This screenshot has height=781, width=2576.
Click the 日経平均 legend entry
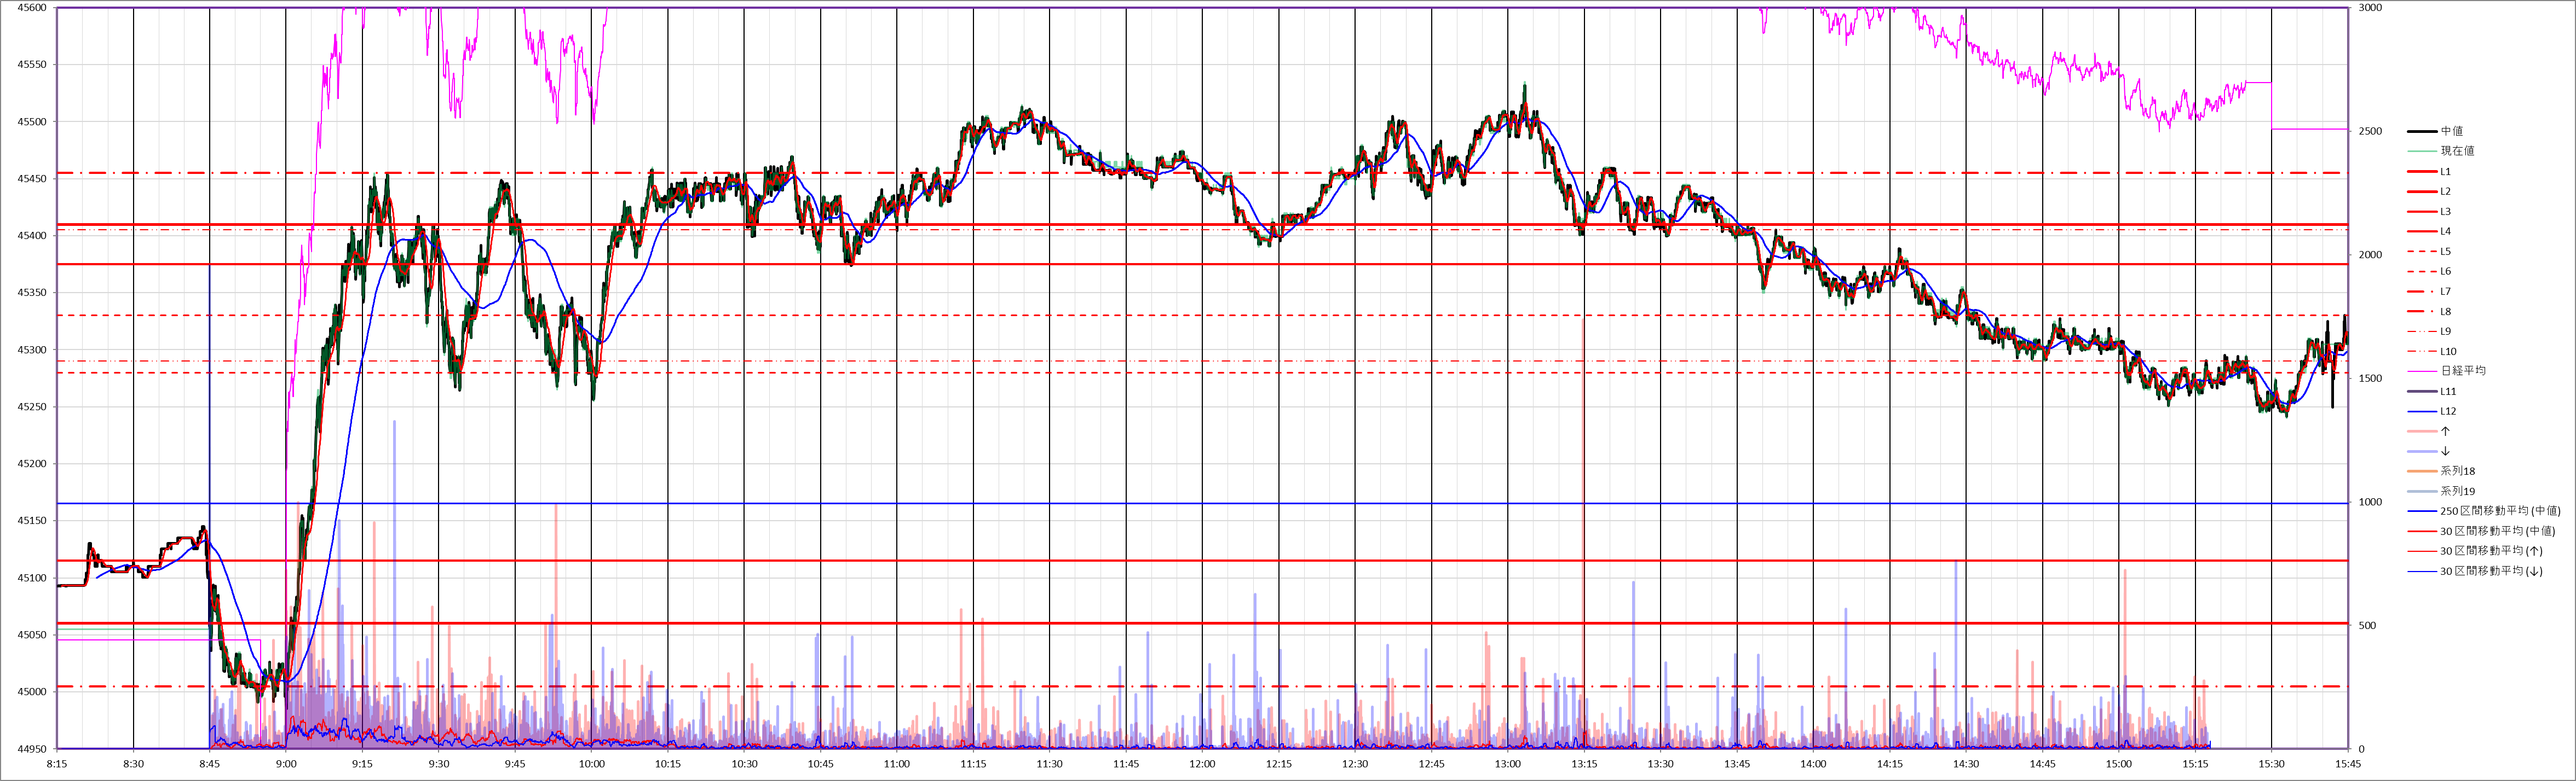(x=2462, y=370)
